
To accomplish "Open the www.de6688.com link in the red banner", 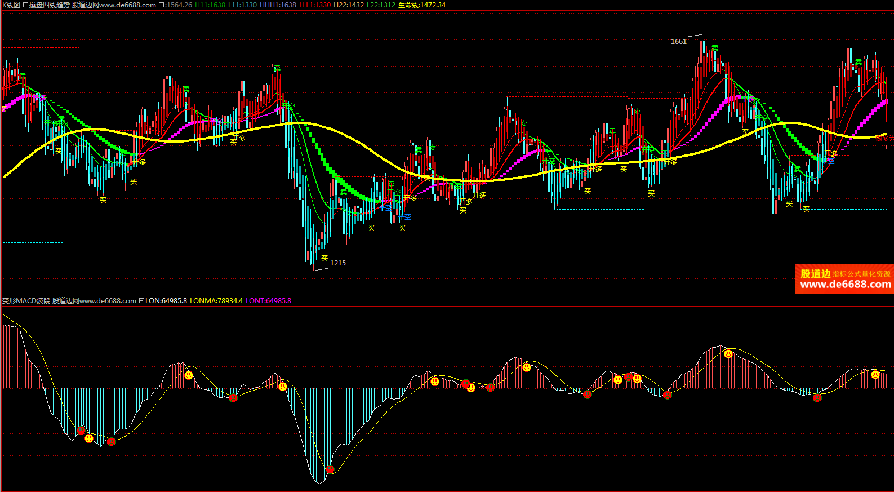I will point(845,285).
